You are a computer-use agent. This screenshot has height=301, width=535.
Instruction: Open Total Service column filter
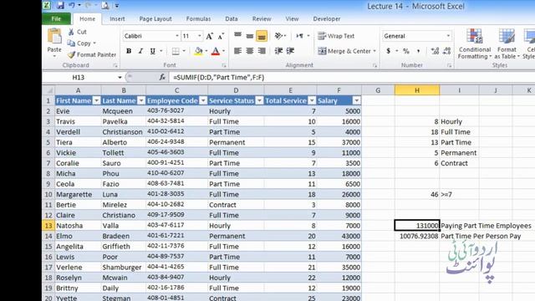point(312,100)
